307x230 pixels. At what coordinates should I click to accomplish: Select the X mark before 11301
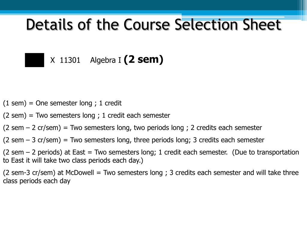52,60
